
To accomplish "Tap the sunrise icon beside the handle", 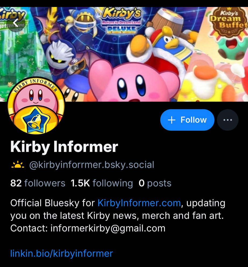I will 18,165.
